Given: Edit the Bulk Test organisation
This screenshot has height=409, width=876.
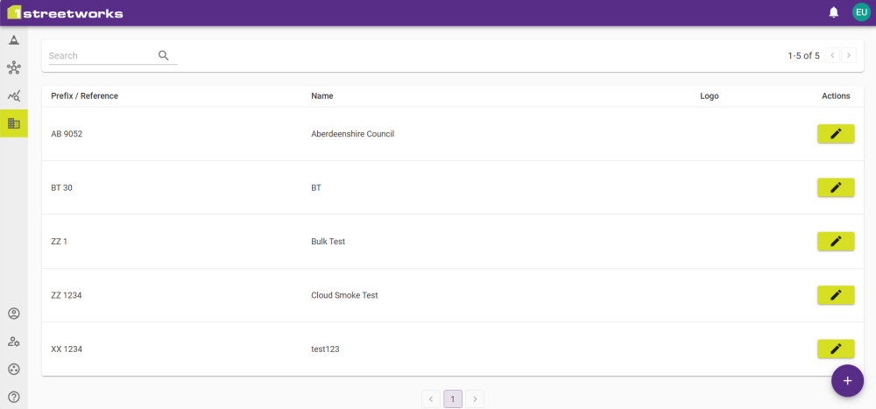Looking at the screenshot, I should 836,242.
